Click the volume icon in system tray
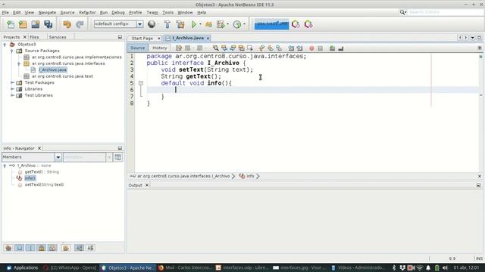The width and height of the screenshot is (485, 272). 445,267
